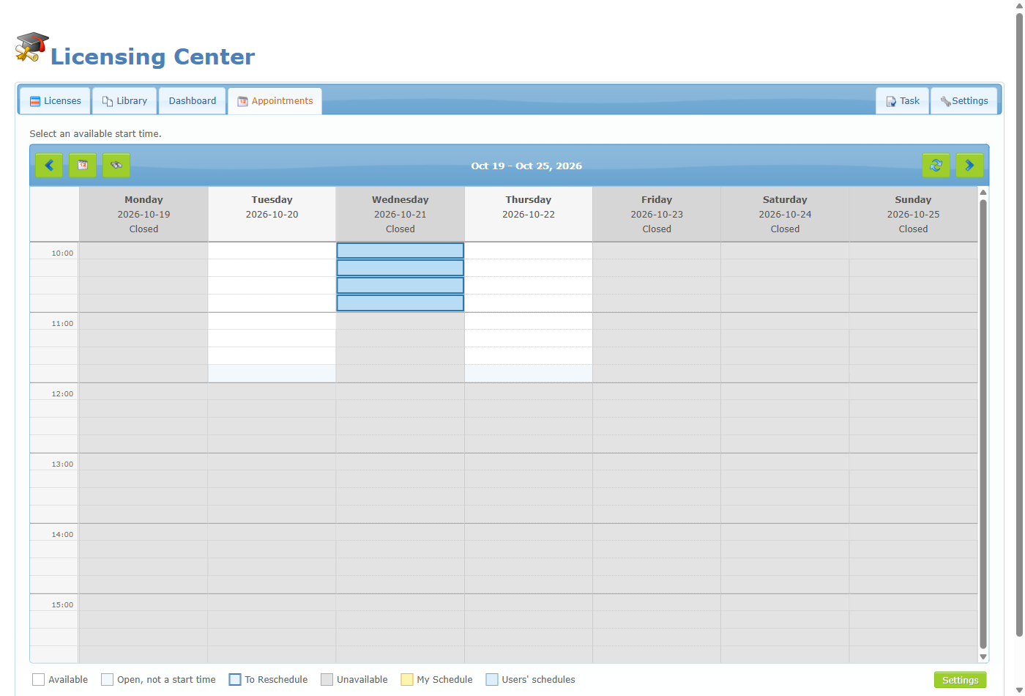Select the Thursday 11:00 time slot
1025x696 pixels.
pos(529,321)
